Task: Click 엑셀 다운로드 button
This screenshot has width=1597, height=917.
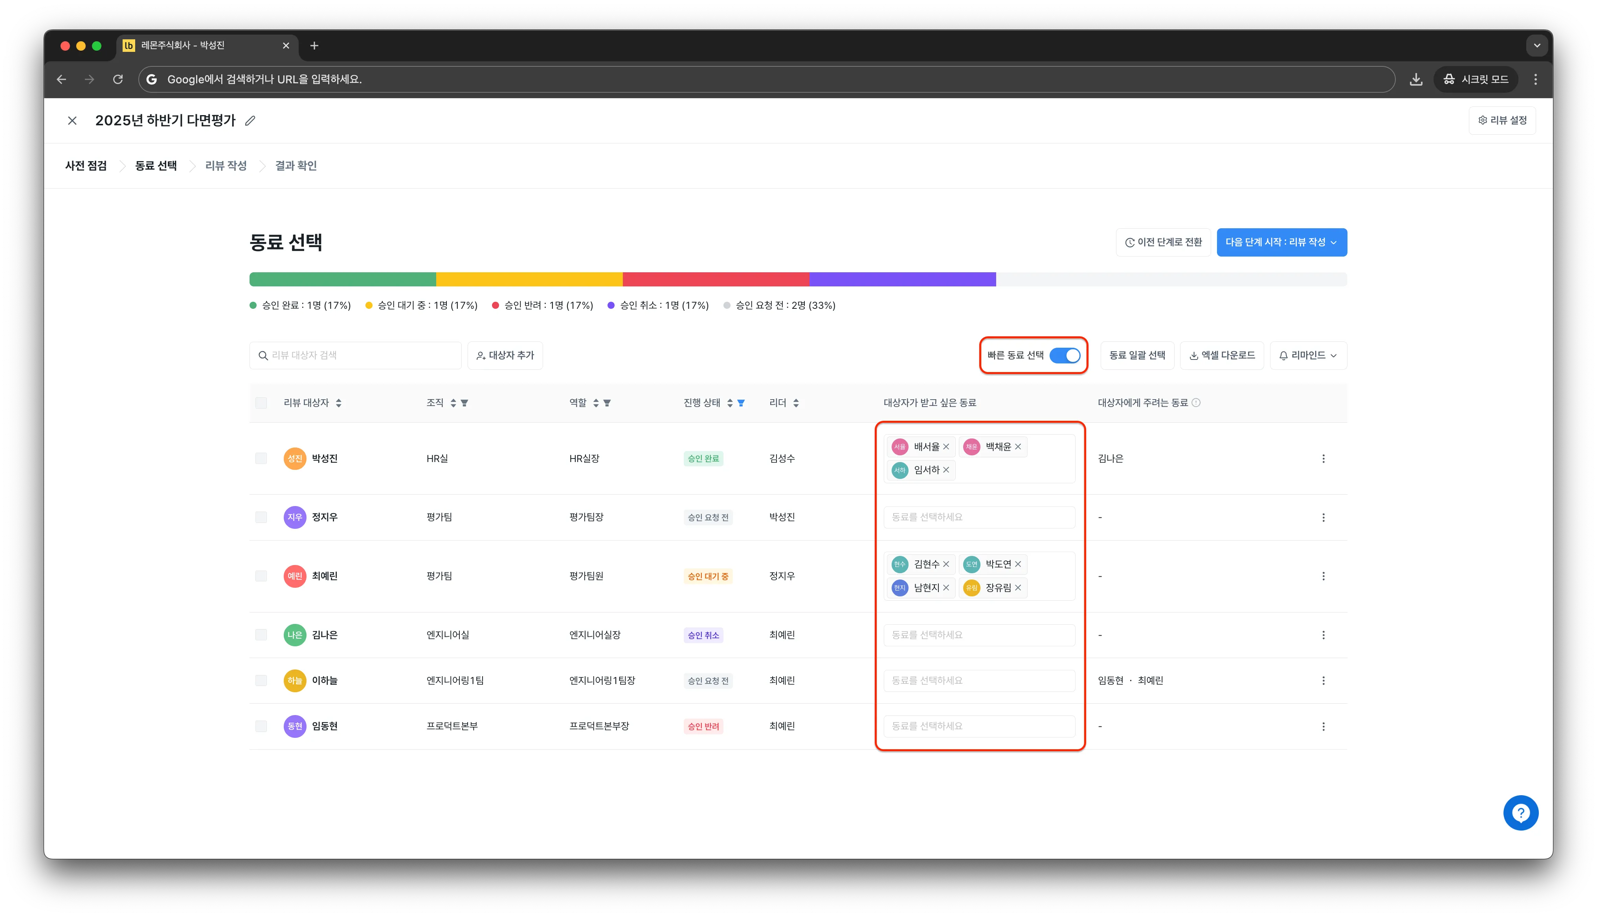Action: coord(1222,355)
